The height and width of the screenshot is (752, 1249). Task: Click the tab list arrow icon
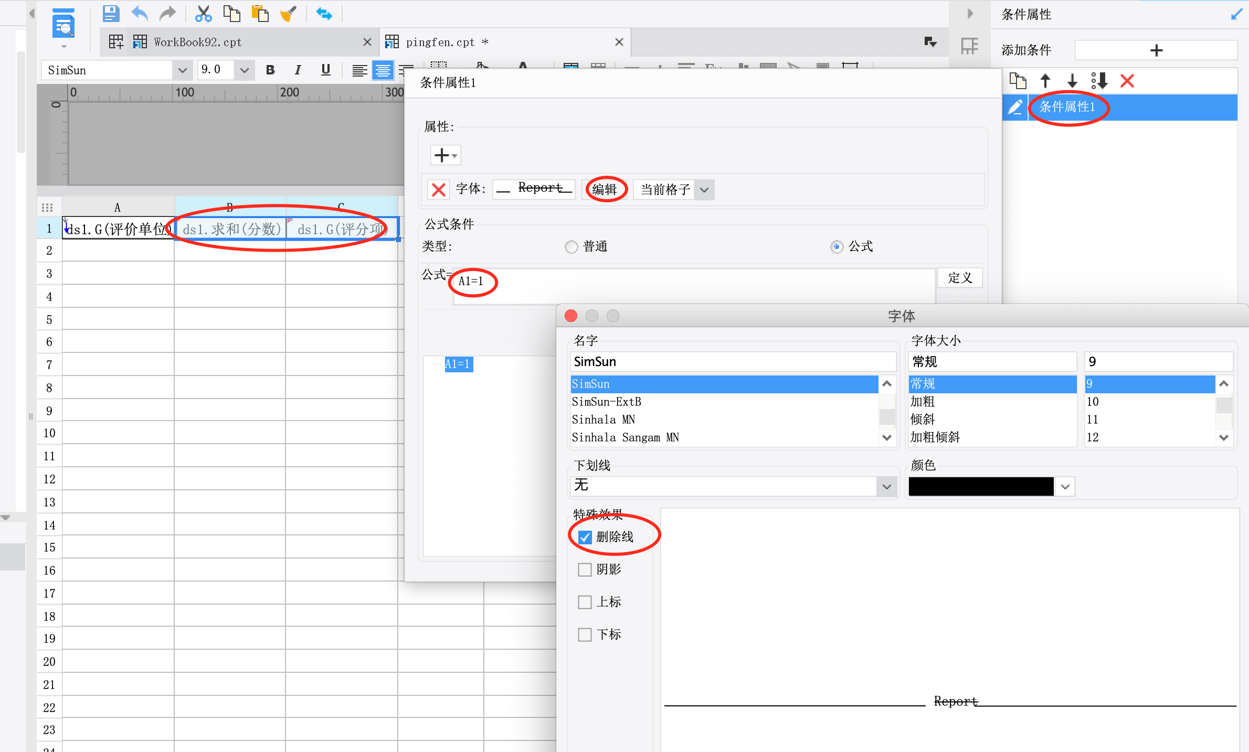(930, 42)
